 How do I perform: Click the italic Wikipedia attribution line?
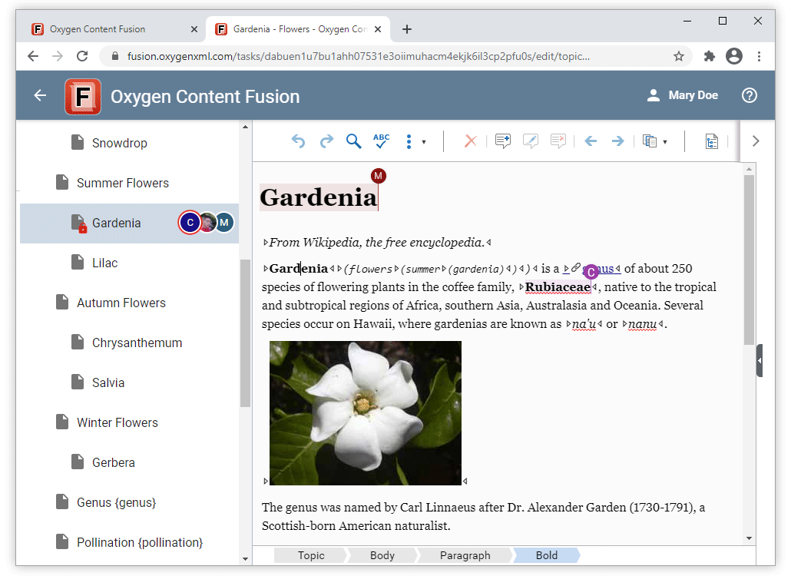376,243
